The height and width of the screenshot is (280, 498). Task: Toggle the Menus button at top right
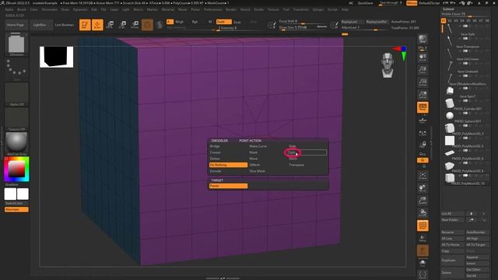tap(412, 3)
